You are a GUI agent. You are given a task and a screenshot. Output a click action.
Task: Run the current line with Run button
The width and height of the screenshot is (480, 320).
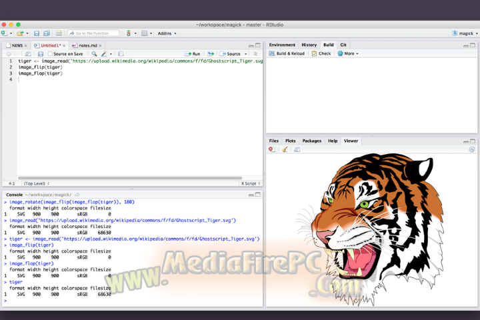(x=193, y=54)
